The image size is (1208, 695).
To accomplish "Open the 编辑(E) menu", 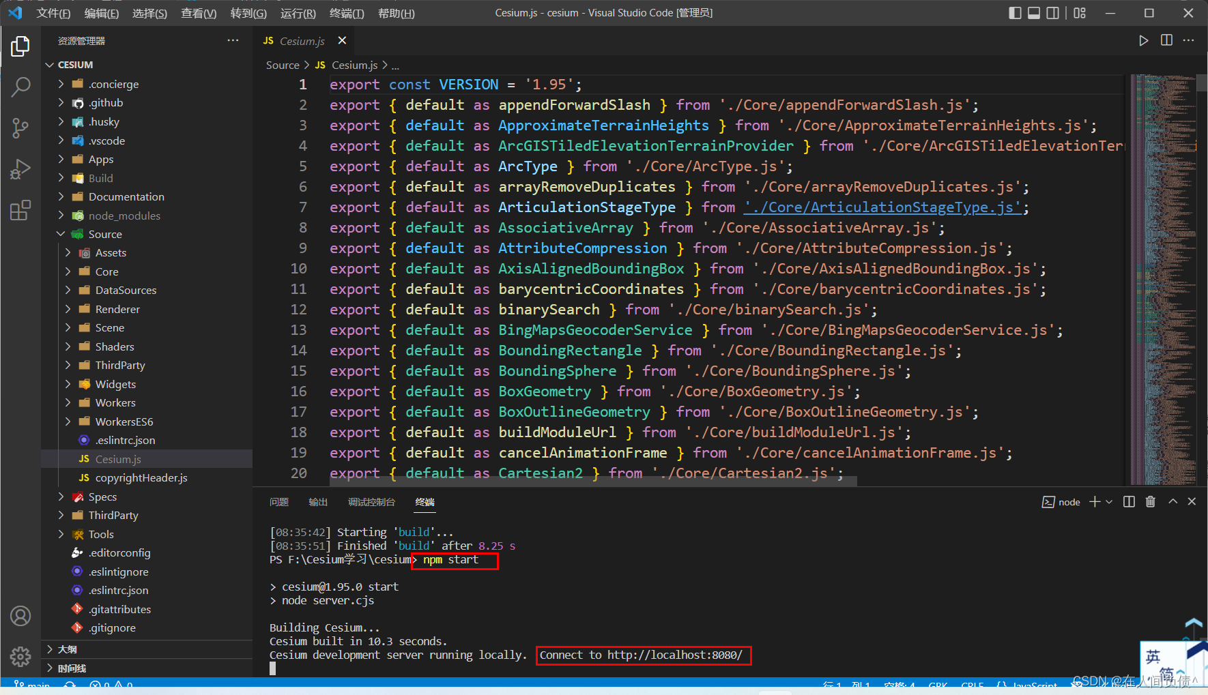I will (101, 13).
